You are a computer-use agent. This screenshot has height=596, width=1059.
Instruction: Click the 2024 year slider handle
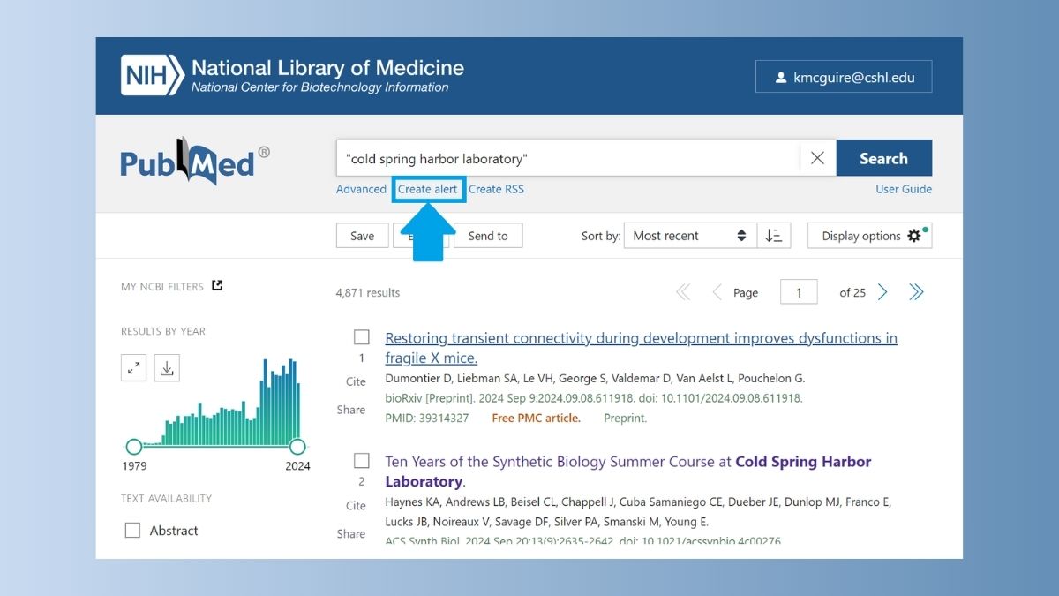point(297,447)
